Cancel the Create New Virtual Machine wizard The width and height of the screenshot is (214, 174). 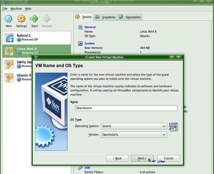[x=169, y=158]
